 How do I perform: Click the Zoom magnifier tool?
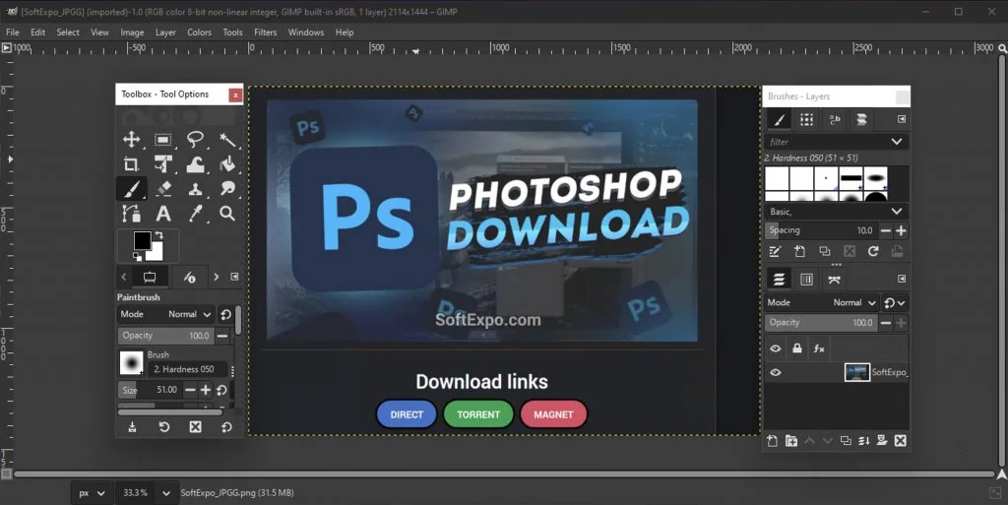tap(227, 213)
